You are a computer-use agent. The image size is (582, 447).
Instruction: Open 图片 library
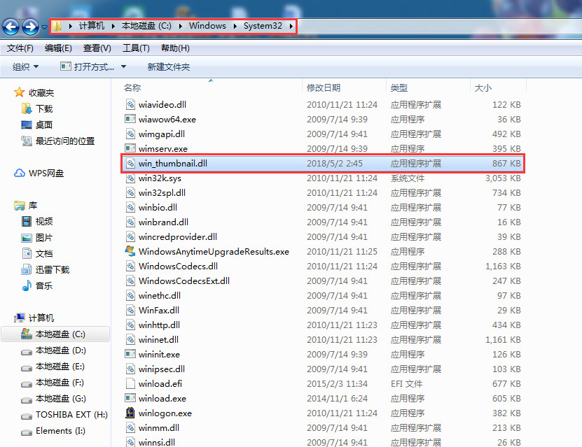coord(37,238)
